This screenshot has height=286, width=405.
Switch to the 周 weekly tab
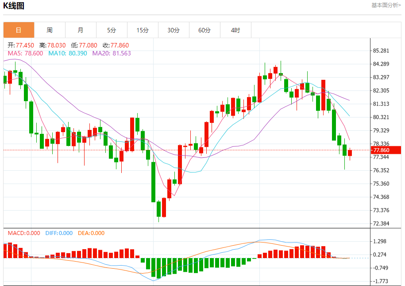coord(50,30)
